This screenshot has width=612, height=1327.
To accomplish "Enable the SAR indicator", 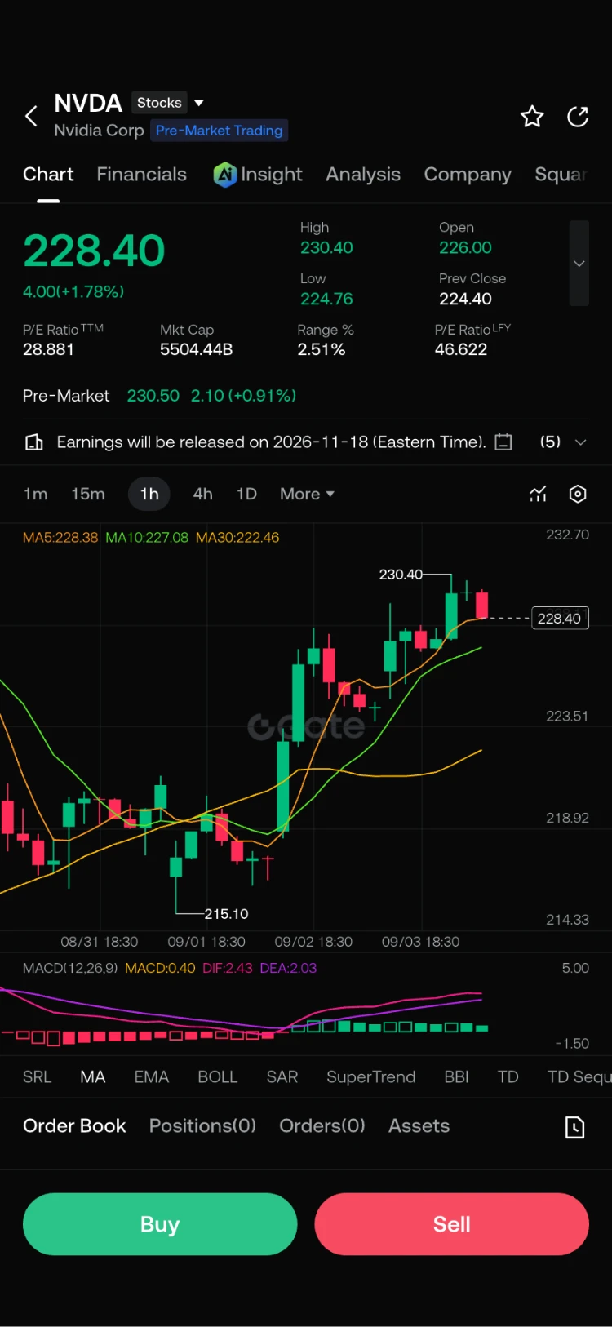I will click(x=282, y=1077).
